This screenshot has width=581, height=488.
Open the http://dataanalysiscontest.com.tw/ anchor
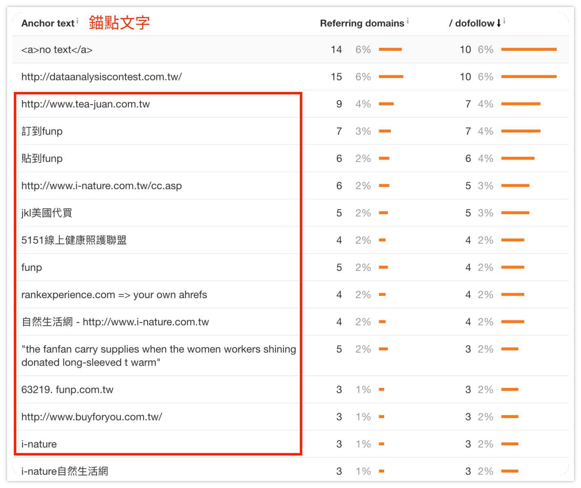tap(101, 77)
